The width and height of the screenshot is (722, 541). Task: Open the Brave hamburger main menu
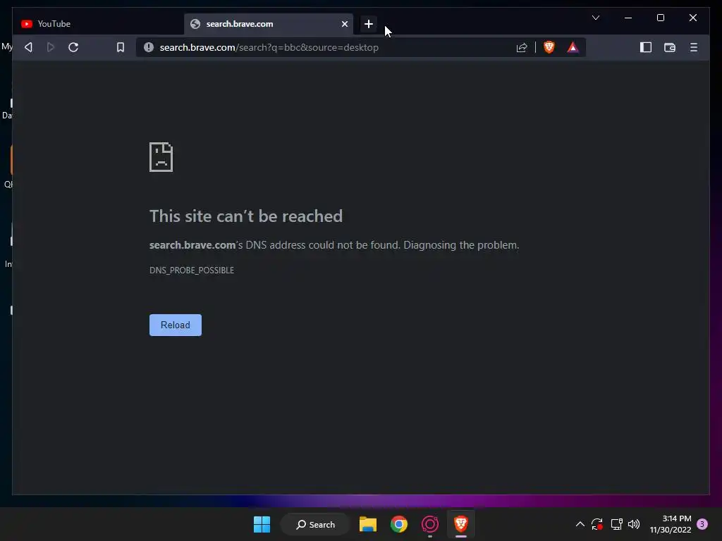point(694,47)
